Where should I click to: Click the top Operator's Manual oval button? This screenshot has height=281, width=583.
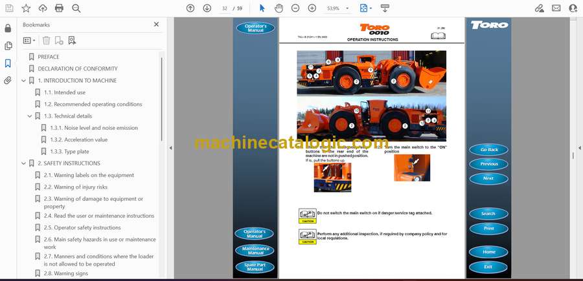tap(255, 28)
